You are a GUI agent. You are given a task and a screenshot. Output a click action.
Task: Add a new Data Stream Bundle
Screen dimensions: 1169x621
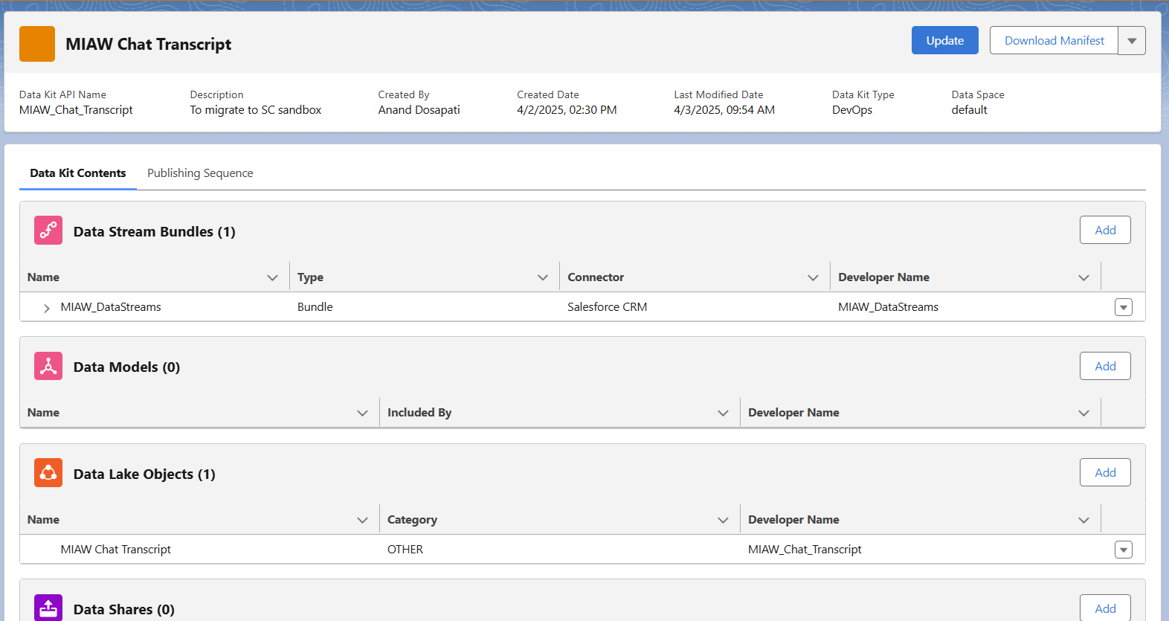point(1104,231)
